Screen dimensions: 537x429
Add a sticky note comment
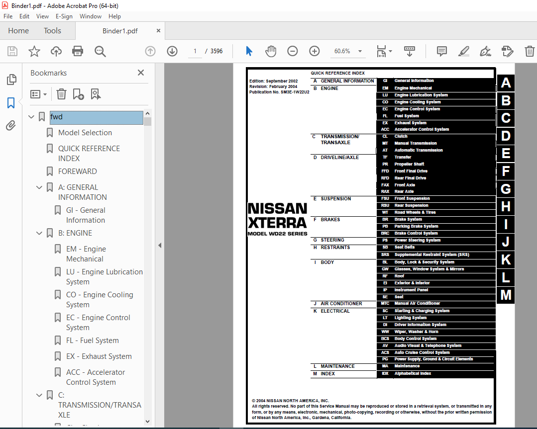[x=442, y=51]
